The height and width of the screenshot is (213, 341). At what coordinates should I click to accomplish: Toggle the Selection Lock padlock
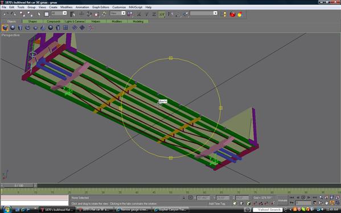click(184, 198)
